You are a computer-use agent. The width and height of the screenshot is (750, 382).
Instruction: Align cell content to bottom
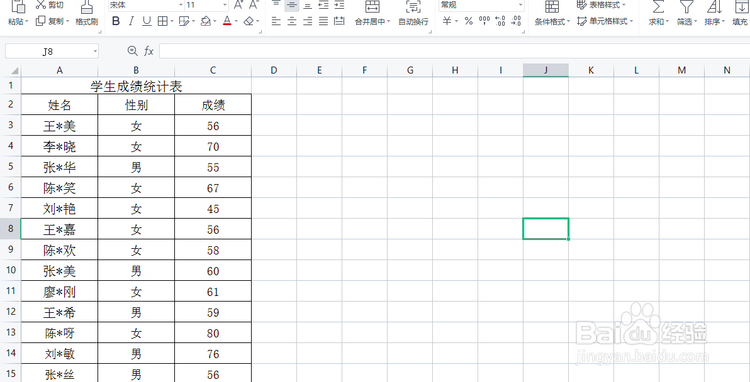tap(308, 5)
